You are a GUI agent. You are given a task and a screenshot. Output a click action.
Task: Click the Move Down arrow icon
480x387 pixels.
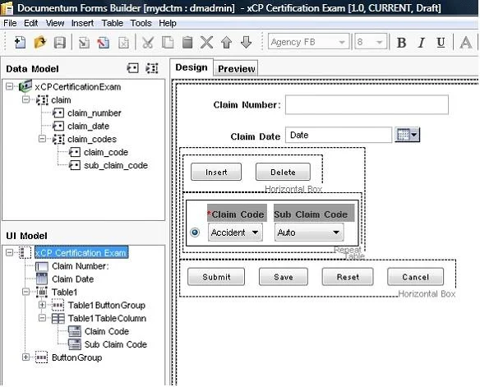246,42
